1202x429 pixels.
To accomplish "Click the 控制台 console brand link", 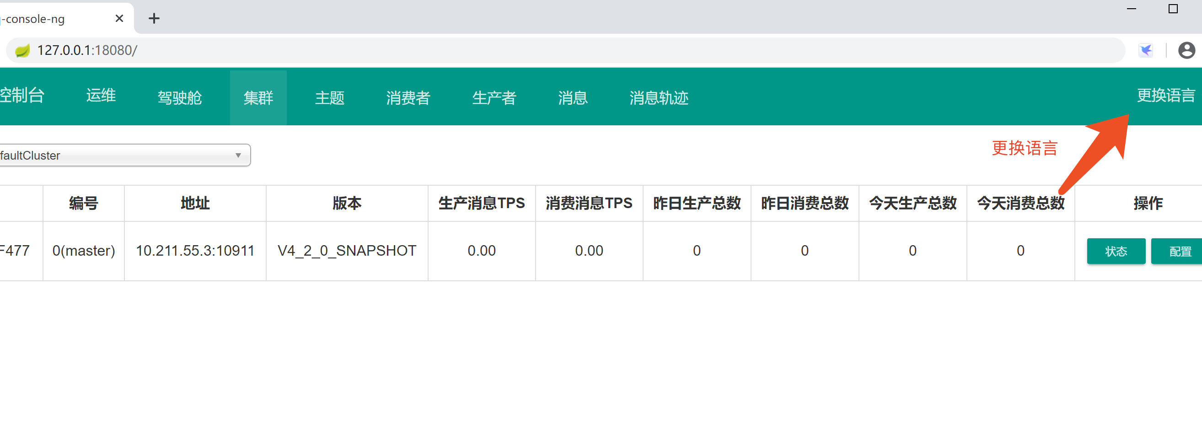I will [22, 95].
